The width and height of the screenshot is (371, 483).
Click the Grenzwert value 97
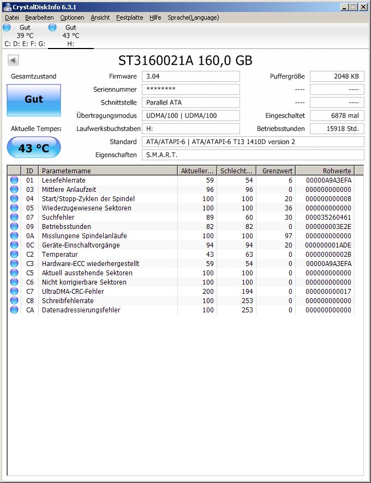click(289, 236)
